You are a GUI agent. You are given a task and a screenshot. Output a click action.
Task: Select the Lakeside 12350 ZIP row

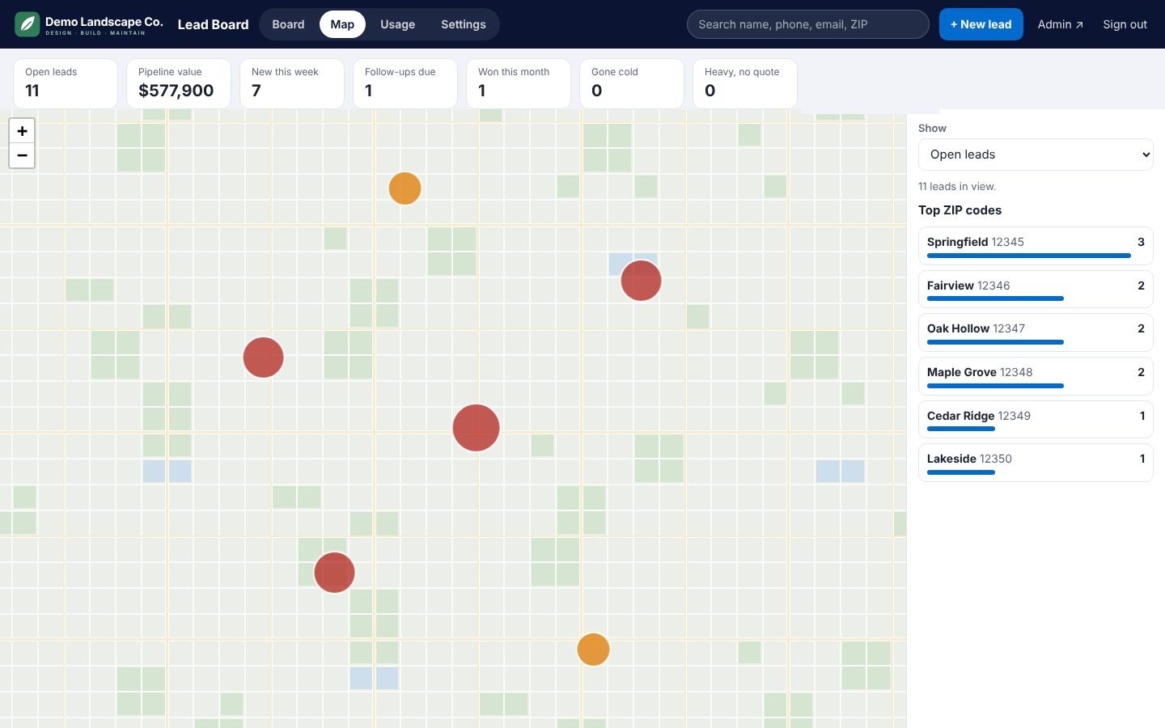pyautogui.click(x=1036, y=462)
